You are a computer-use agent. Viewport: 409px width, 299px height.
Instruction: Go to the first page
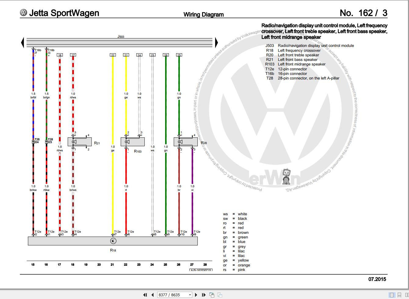pyautogui.click(x=145, y=295)
